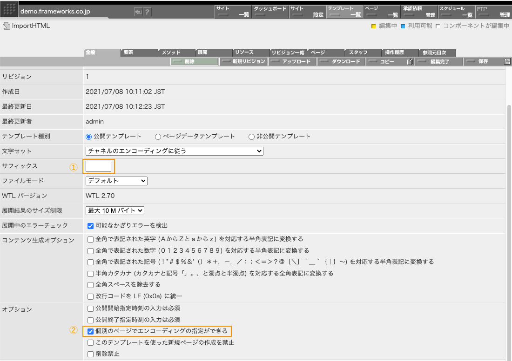Click the grid app icon top-left

pyautogui.click(x=9, y=8)
